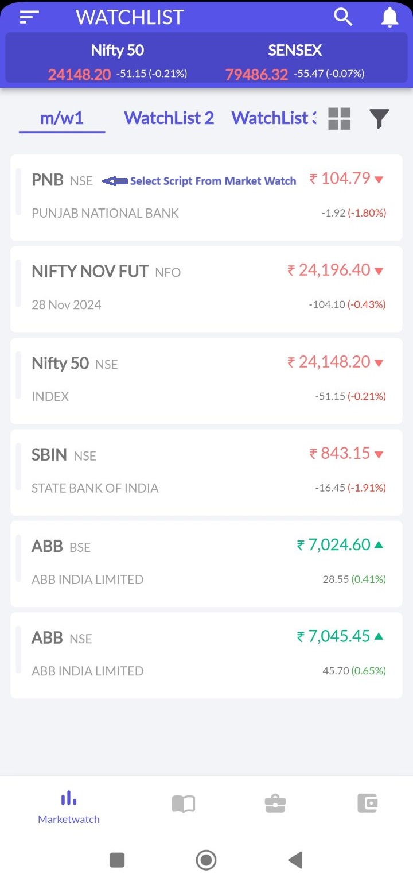Tap the Marketwatch bottom navigation tab
Viewport: 413px width, 885px height.
click(x=69, y=807)
